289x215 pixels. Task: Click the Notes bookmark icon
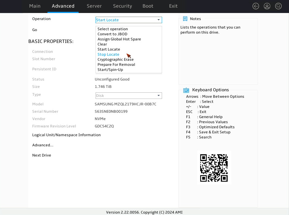[x=185, y=19]
